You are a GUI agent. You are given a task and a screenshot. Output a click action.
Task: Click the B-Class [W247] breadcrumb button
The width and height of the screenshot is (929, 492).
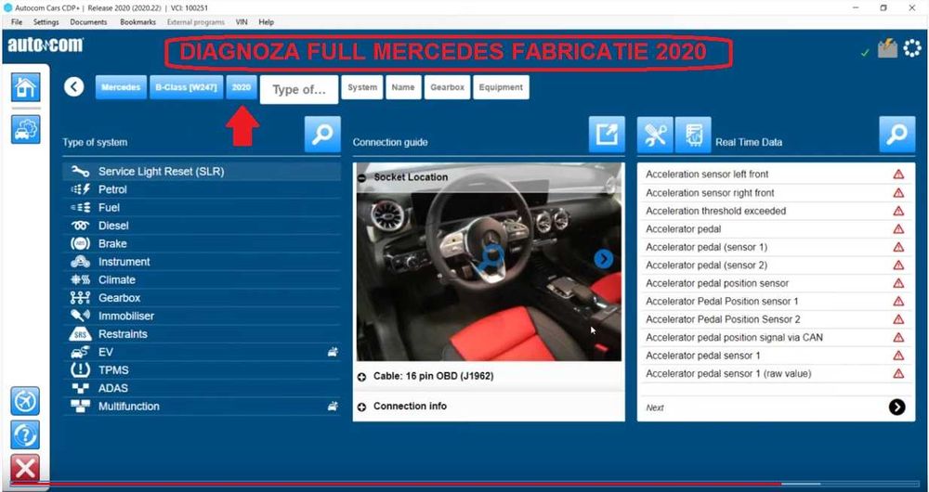[x=186, y=87]
